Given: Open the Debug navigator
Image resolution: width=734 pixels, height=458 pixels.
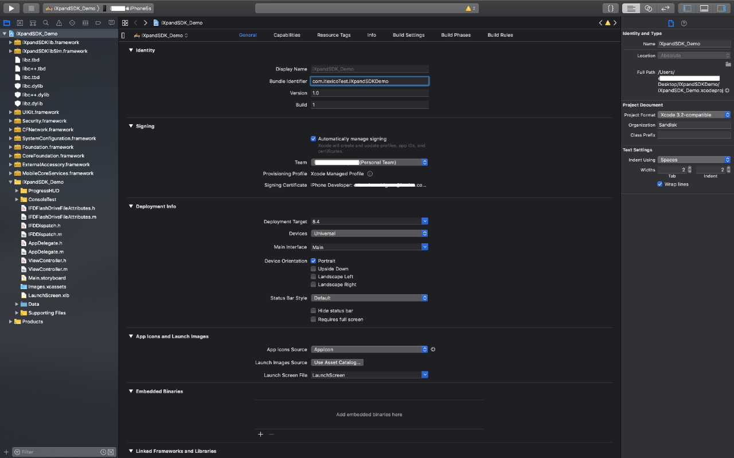Looking at the screenshot, I should (x=85, y=23).
